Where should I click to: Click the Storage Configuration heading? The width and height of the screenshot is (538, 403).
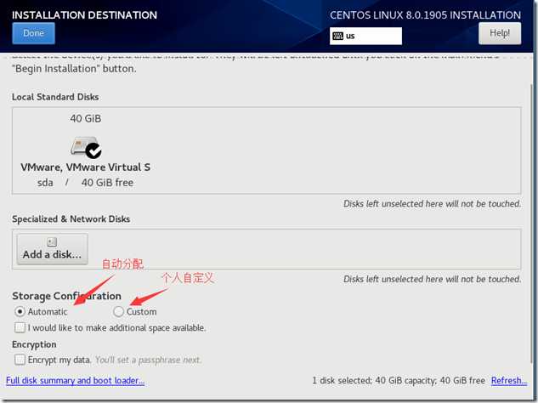point(66,296)
